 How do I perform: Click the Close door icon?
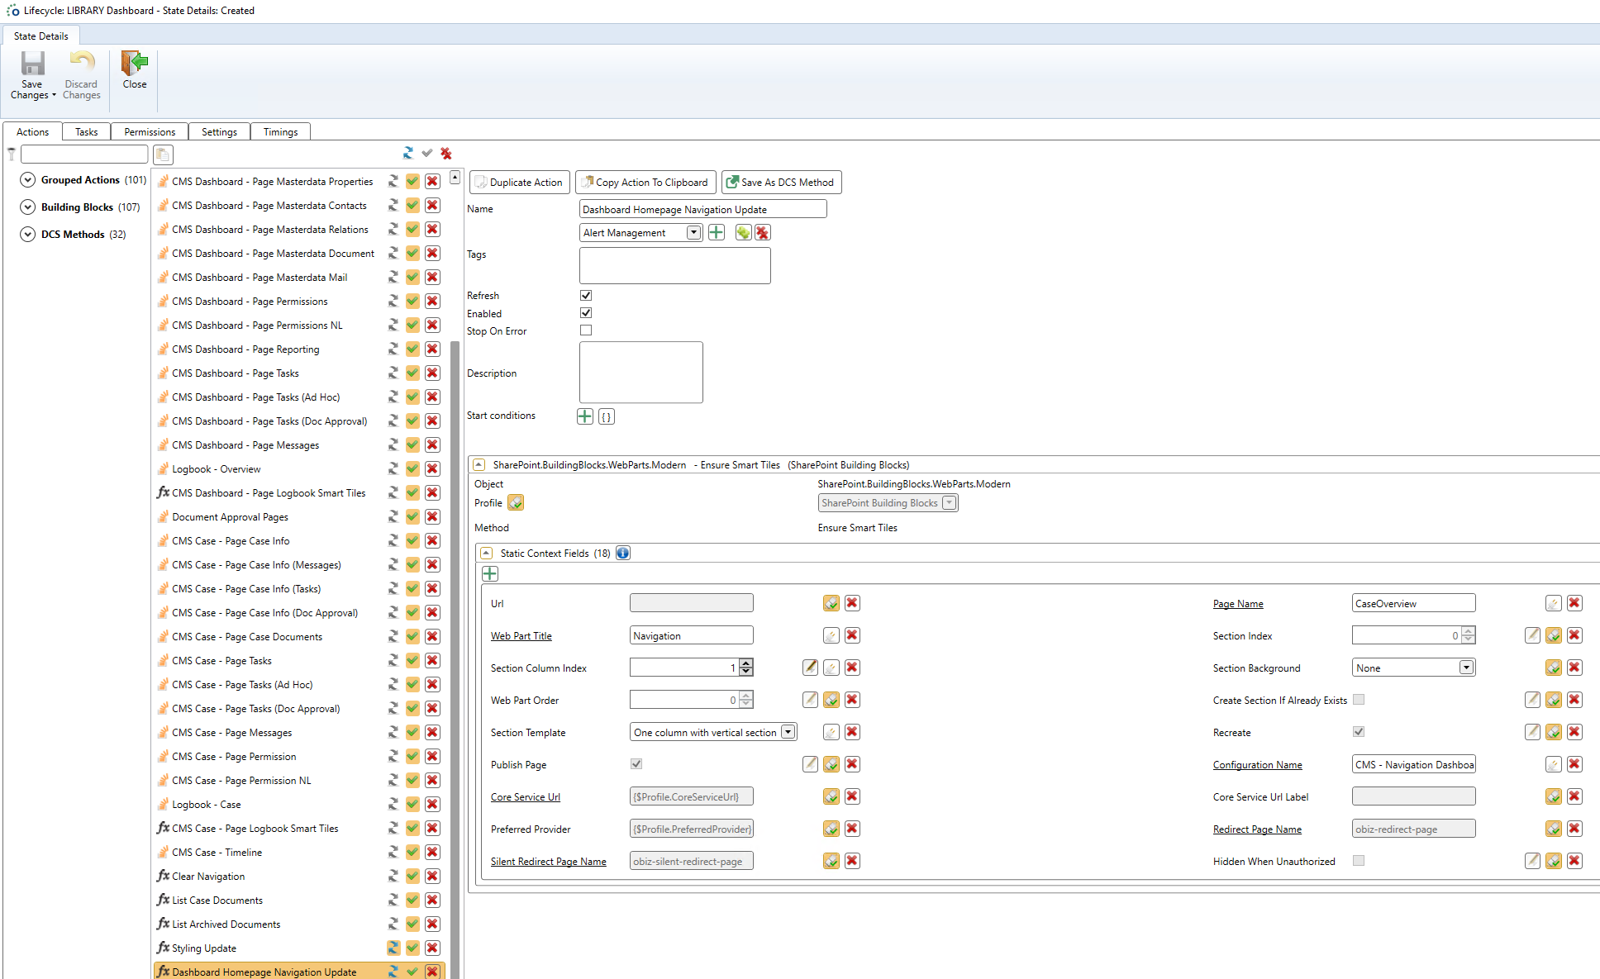135,63
